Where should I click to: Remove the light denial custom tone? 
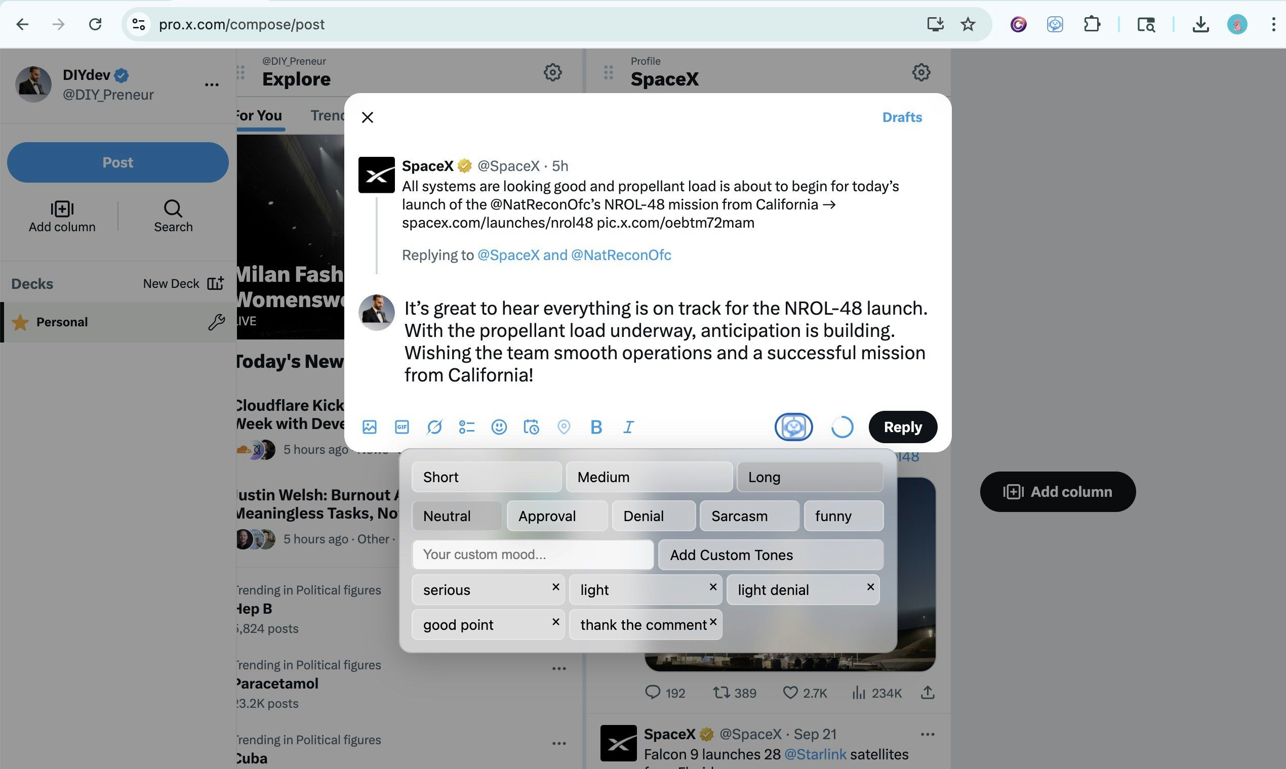870,586
